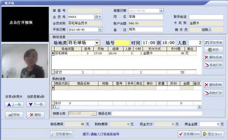Click the 金额卡 payment cell
The image size is (228, 140).
click(x=155, y=53)
